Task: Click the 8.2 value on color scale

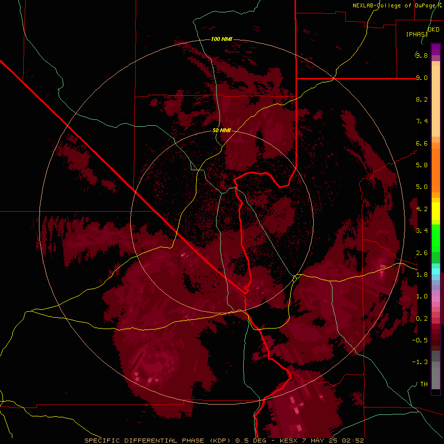Action: point(422,99)
